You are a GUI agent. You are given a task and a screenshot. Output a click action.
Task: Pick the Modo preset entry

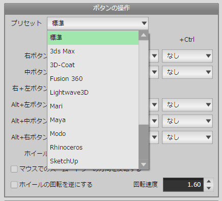click(x=93, y=134)
